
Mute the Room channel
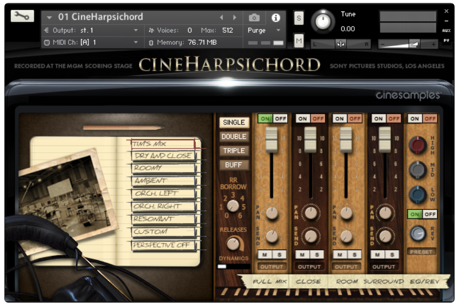(x=340, y=254)
